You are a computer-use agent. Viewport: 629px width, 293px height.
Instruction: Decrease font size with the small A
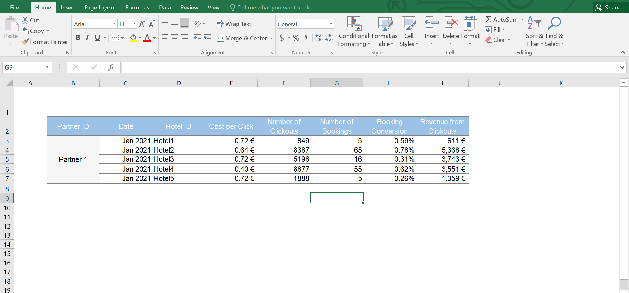(152, 24)
